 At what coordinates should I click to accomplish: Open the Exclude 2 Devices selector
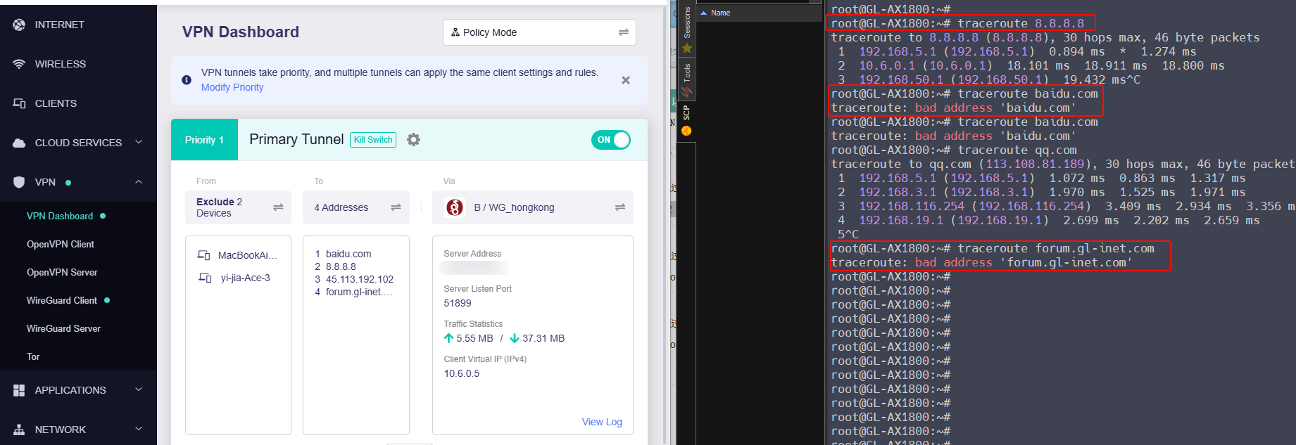tap(238, 207)
